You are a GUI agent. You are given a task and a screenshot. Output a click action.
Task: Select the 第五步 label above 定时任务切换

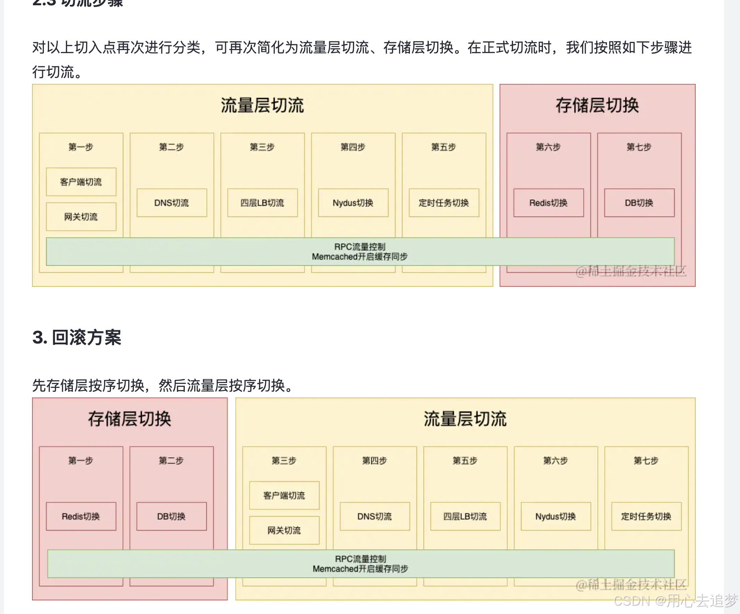point(444,147)
